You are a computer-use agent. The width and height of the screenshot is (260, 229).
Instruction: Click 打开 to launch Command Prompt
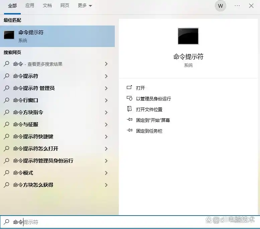141,88
